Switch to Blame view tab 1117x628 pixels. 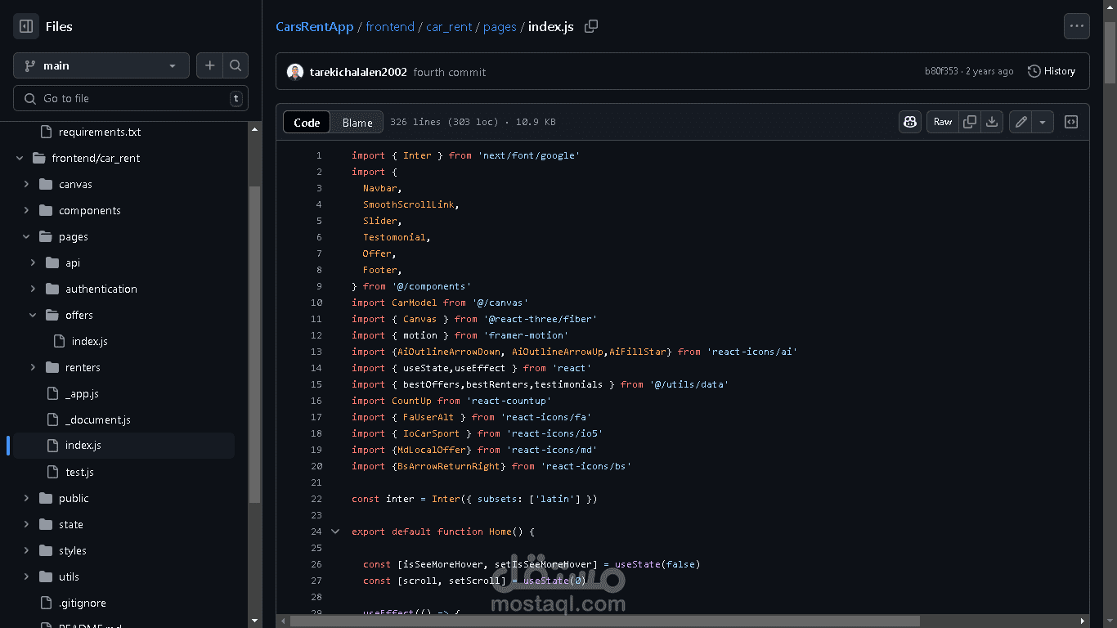click(x=357, y=123)
